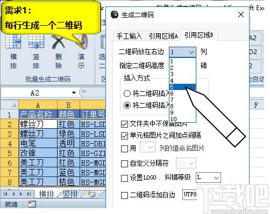Viewport: 270px width, 214px height.
Task: Click the macro record icon in status bar
Action: point(32,204)
